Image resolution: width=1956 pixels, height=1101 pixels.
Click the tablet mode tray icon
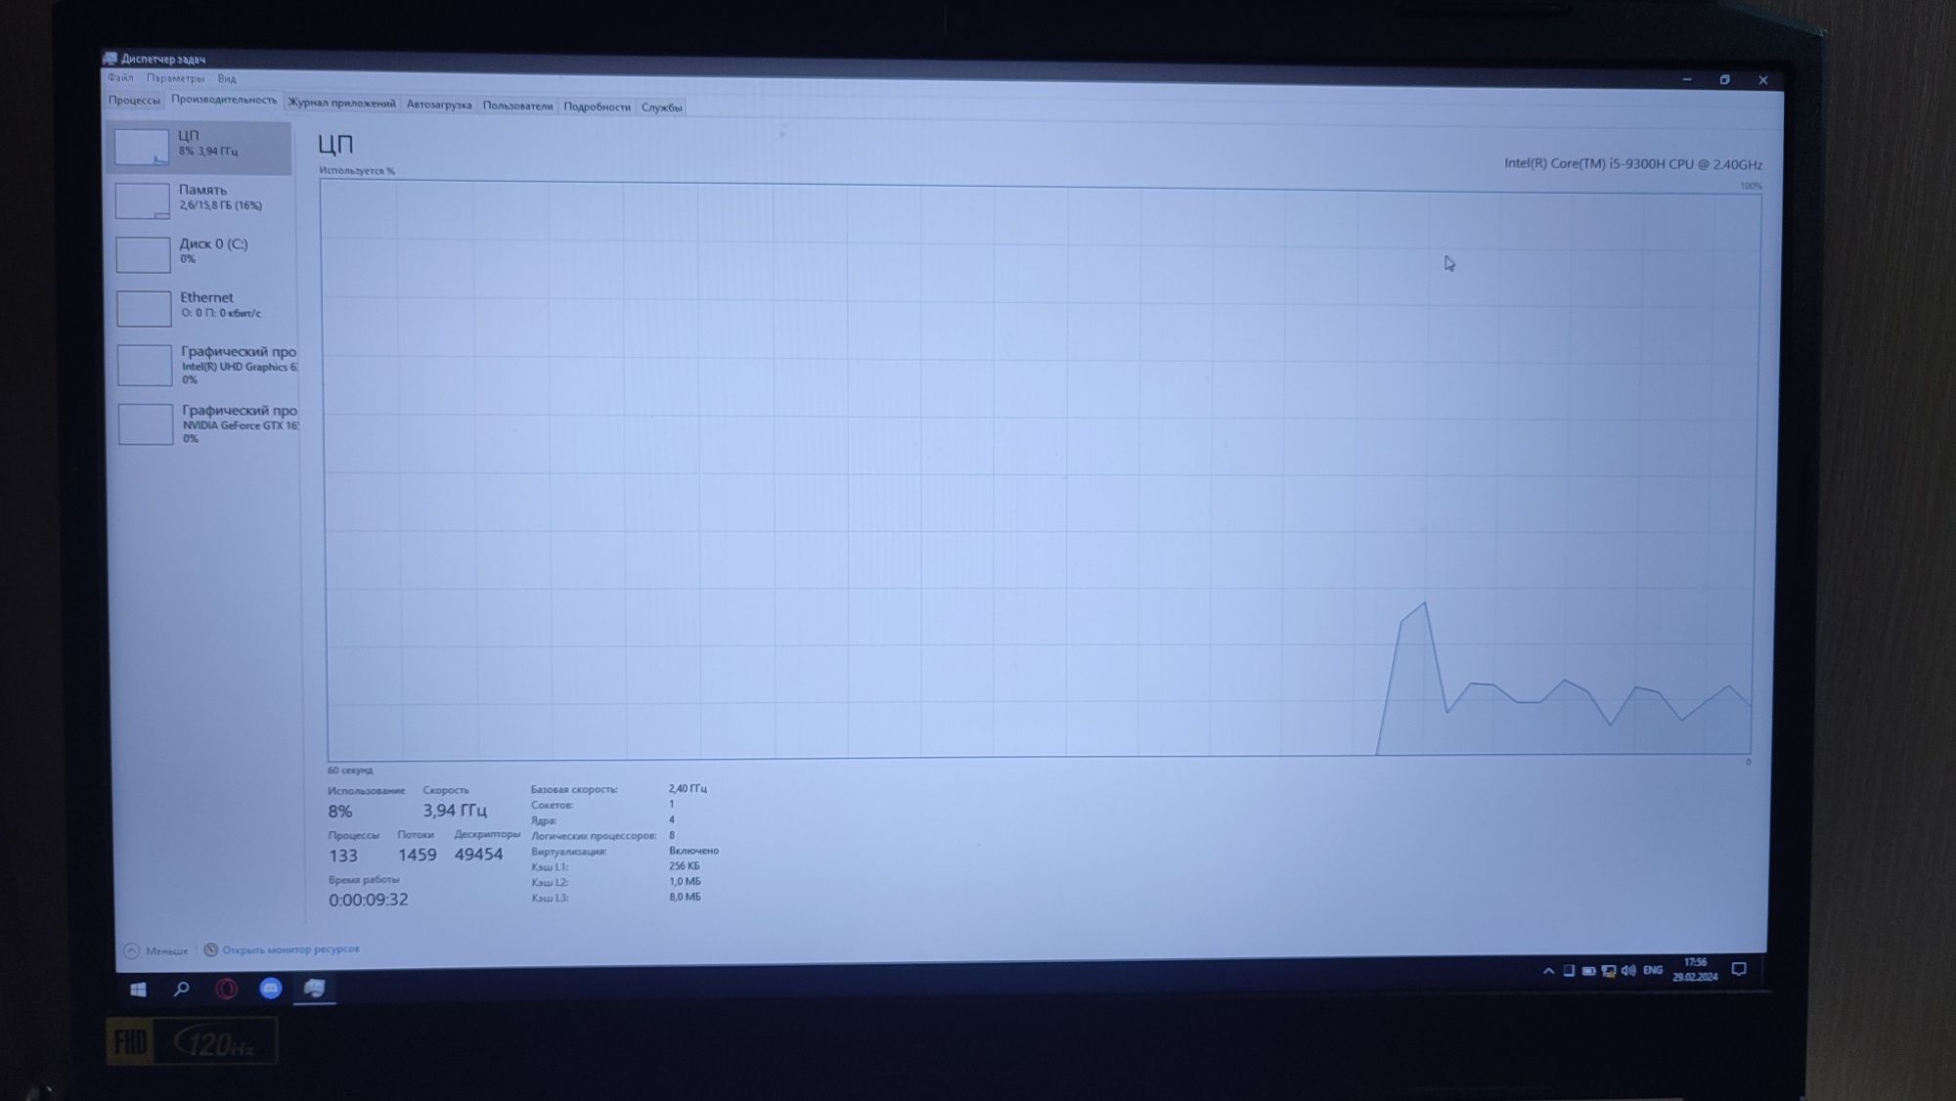pyautogui.click(x=1569, y=971)
